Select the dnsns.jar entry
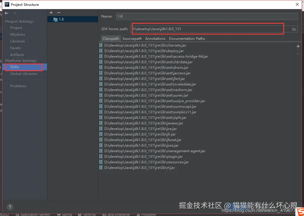Screen dimensions: 304x216 tap(146, 68)
